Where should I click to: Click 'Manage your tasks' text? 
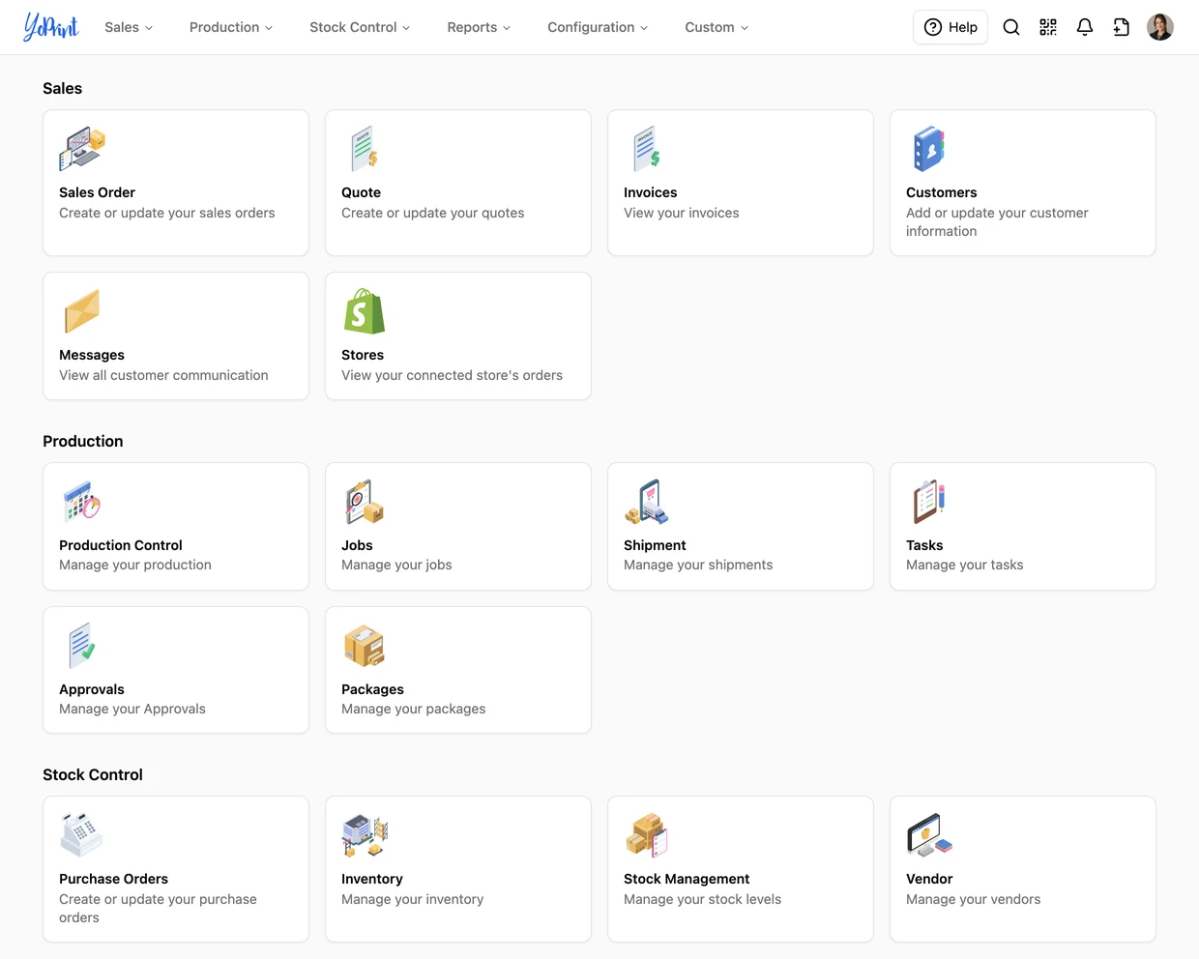(x=964, y=565)
